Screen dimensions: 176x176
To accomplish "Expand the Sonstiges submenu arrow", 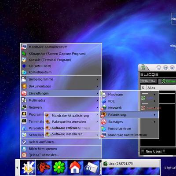I will (154, 122).
